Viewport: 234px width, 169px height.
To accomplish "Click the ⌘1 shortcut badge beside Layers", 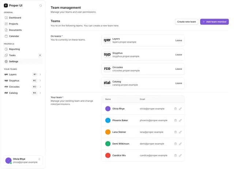I will pos(35,74).
